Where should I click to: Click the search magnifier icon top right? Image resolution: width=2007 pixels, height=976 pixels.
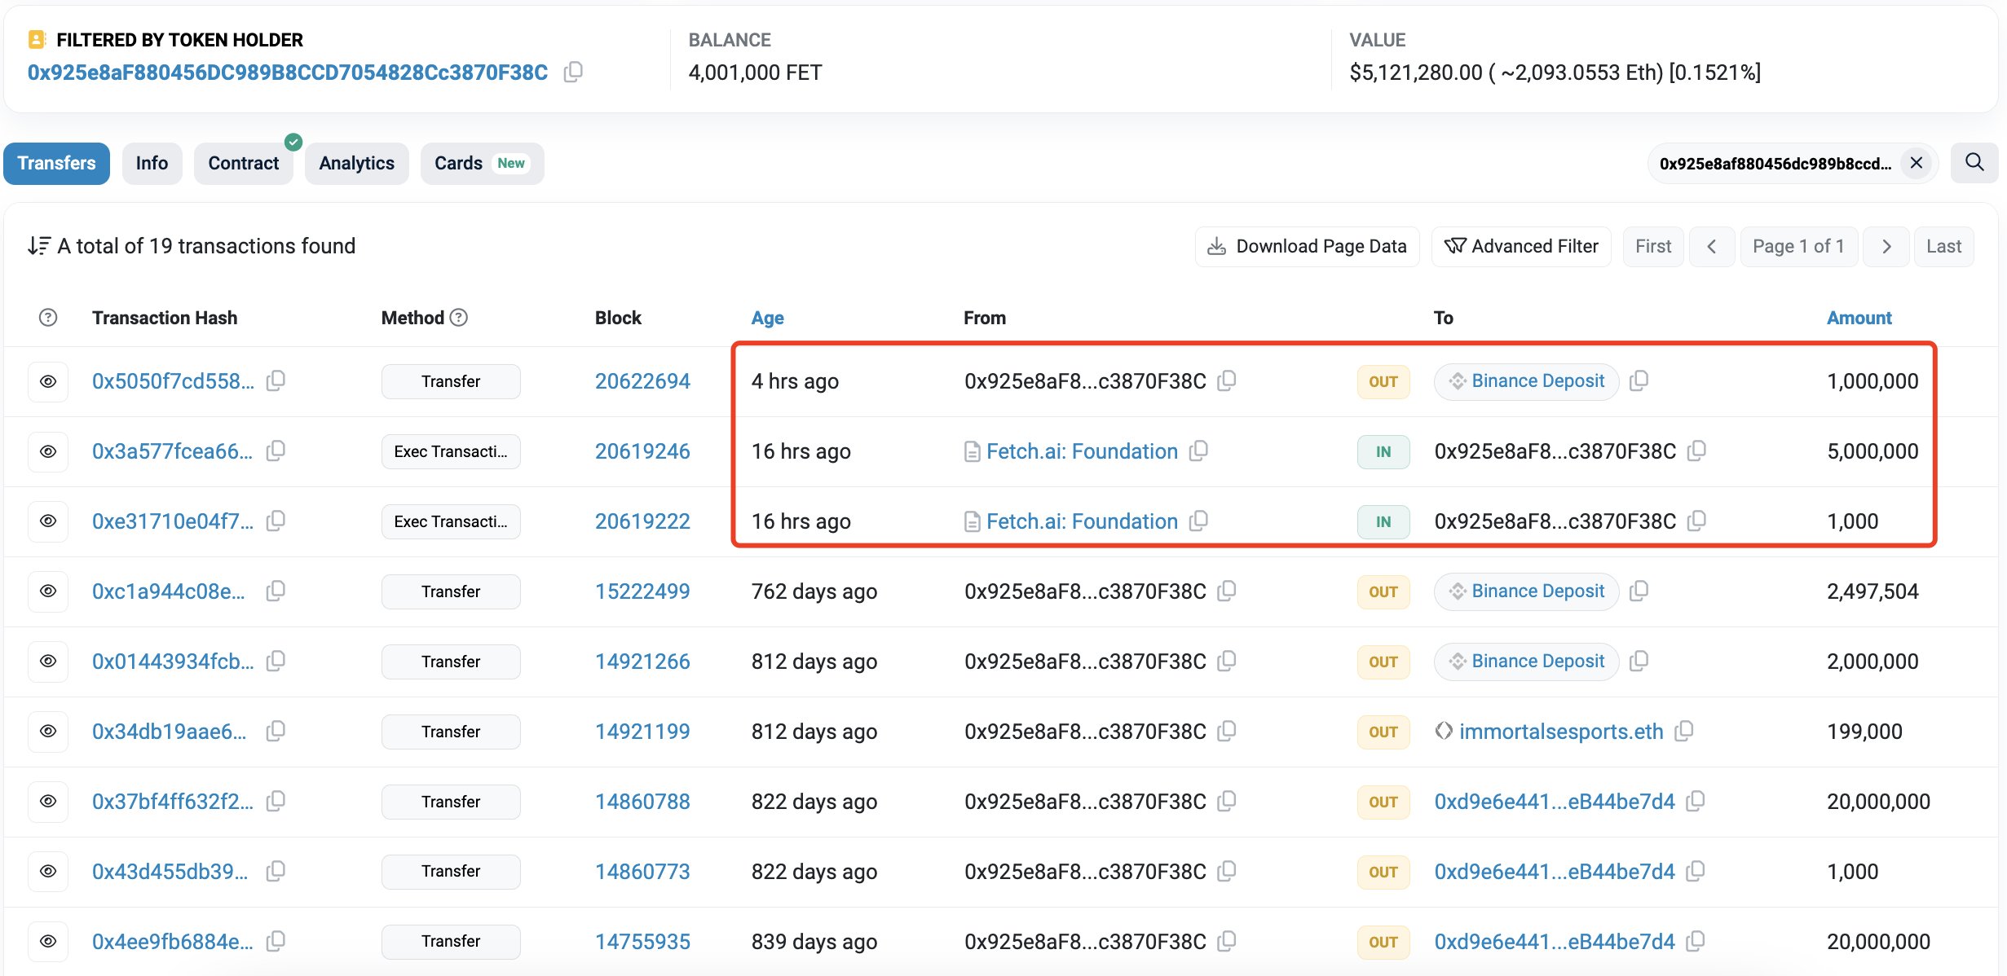pos(1975,162)
